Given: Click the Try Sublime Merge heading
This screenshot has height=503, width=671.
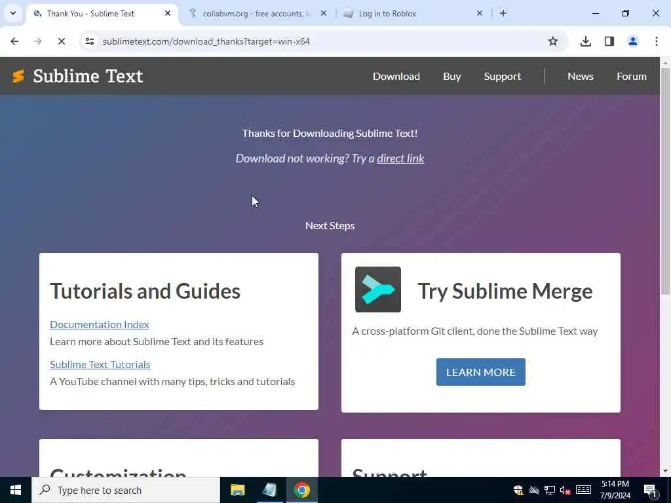Looking at the screenshot, I should tap(505, 291).
